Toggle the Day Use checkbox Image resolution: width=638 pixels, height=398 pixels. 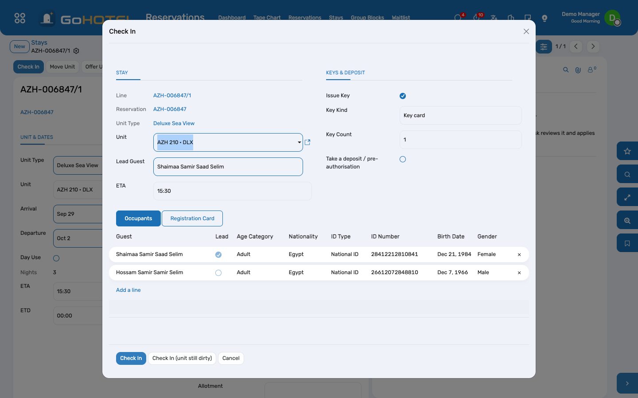tap(56, 258)
